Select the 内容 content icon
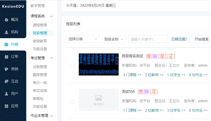The width and height of the screenshot is (211, 121). tap(6, 44)
